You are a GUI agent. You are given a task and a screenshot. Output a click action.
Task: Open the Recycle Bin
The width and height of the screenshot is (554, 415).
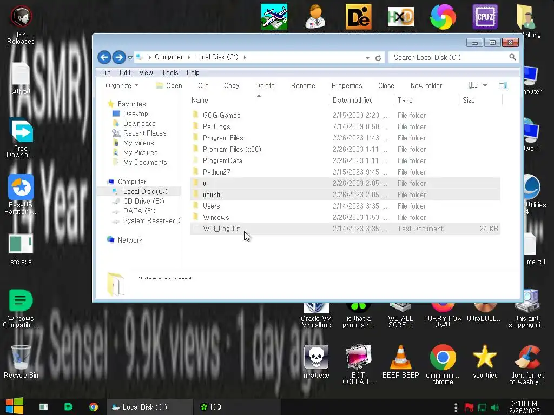pos(21,362)
